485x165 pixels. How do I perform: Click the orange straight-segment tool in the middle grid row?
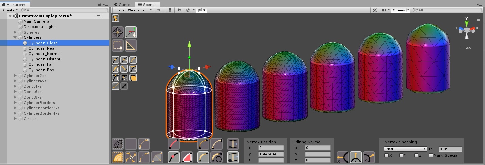pos(124,69)
